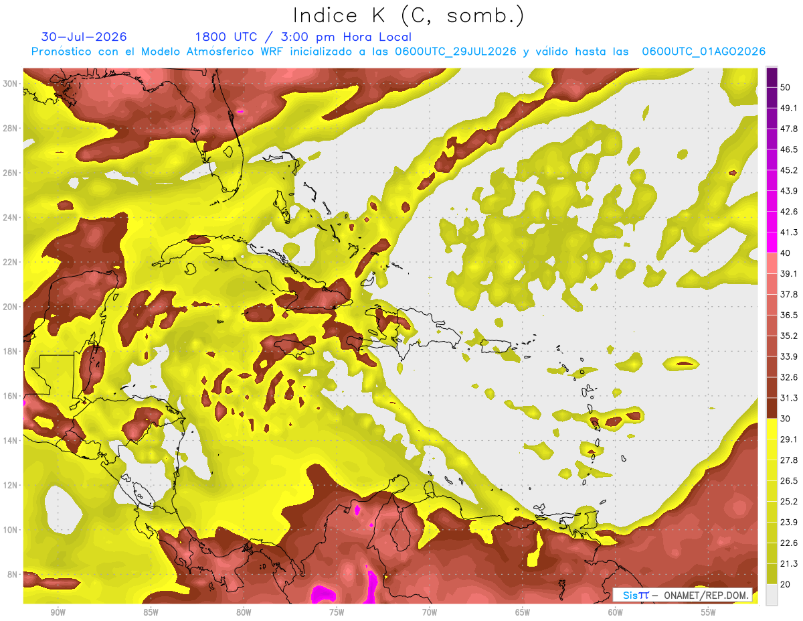
Task: Click the "65W" longitude label
Action: click(x=523, y=612)
